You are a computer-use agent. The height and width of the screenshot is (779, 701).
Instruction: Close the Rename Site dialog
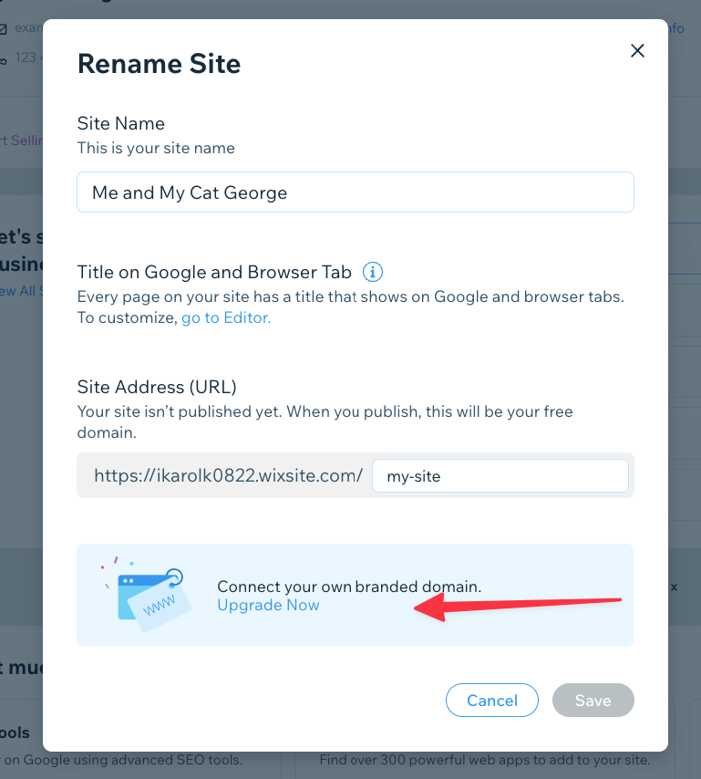pos(637,51)
